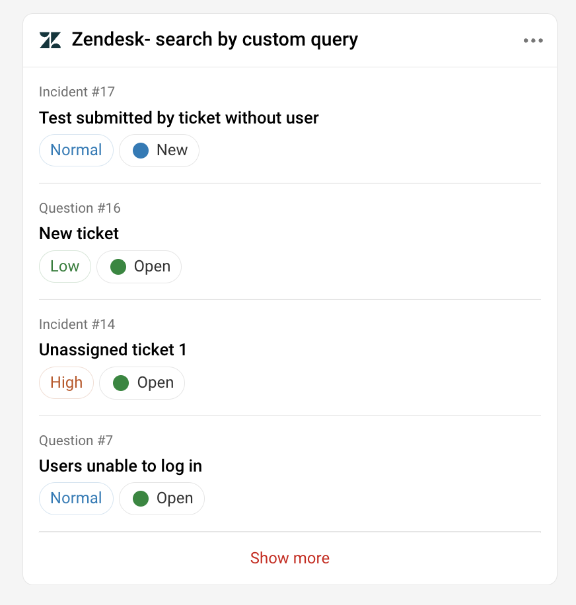Click blue New status dot on Incident #17
This screenshot has height=605, width=576.
pos(141,151)
